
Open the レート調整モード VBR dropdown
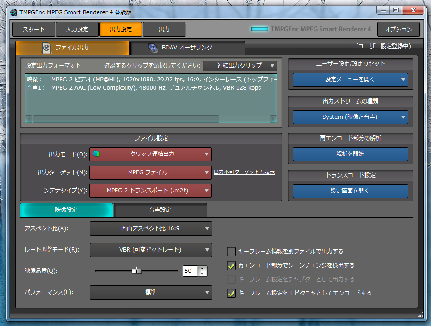[150, 250]
